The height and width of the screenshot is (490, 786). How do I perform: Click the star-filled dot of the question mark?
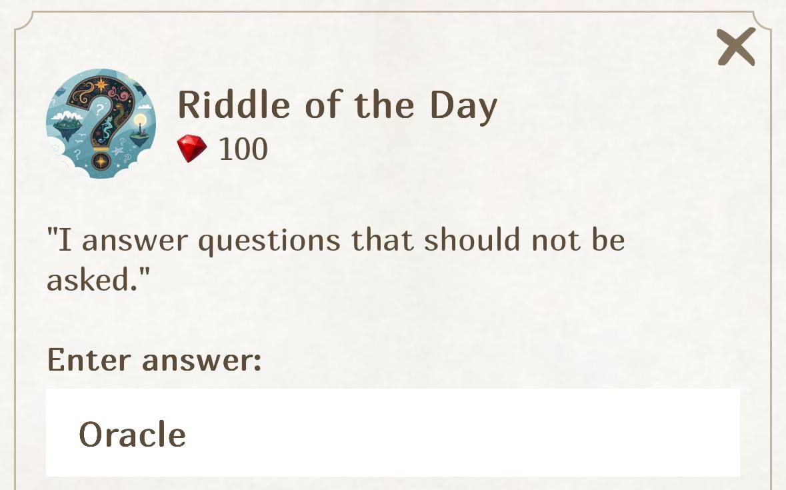tap(101, 161)
